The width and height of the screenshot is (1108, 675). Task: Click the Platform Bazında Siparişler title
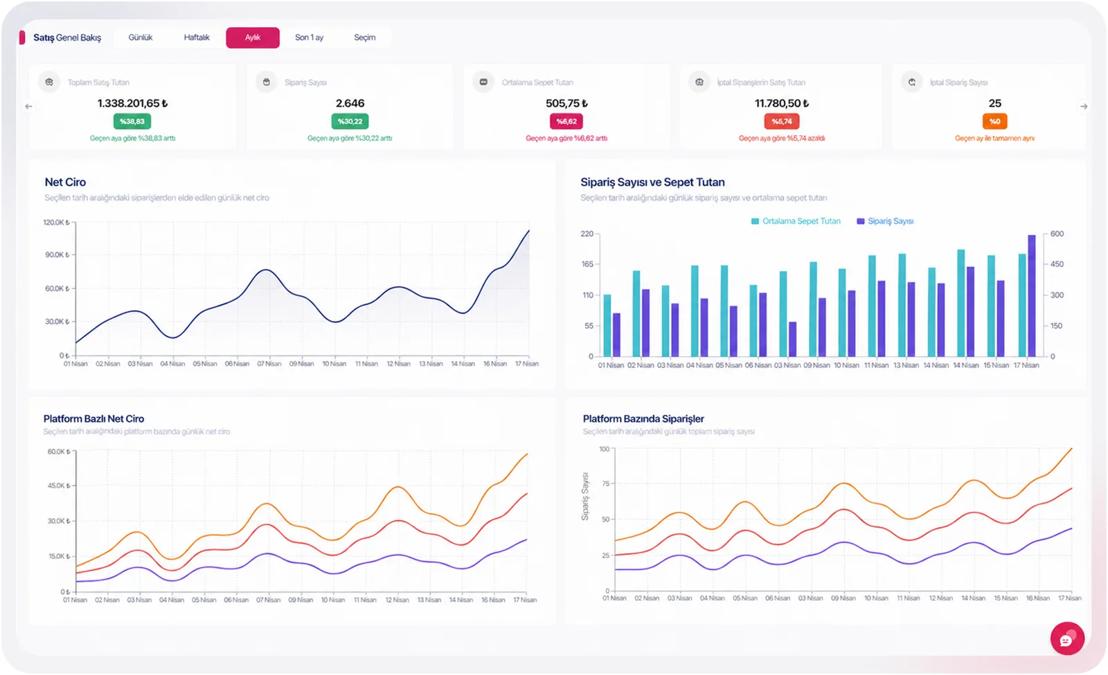tap(643, 418)
